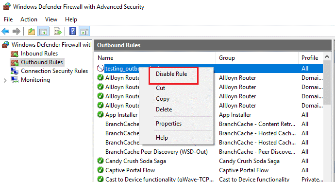
Task: Select Inbound Rules in the tree
Action: pyautogui.click(x=39, y=54)
